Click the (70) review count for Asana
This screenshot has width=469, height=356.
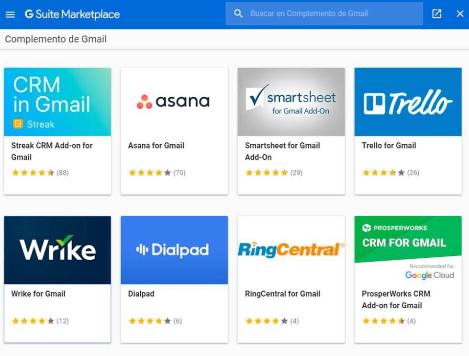point(179,173)
